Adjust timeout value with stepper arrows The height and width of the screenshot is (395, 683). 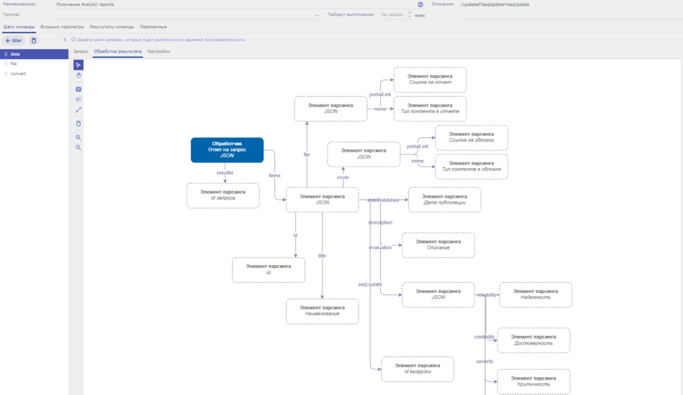point(410,14)
